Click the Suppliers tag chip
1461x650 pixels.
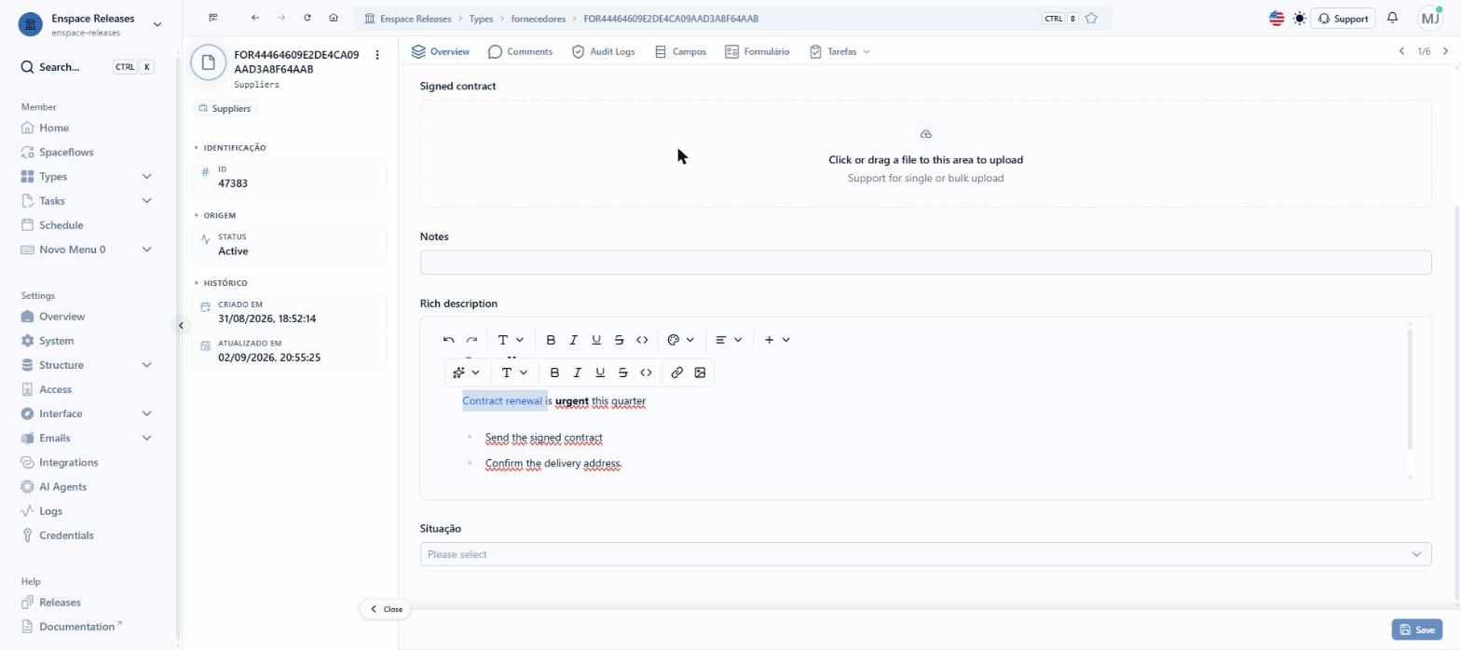point(225,108)
